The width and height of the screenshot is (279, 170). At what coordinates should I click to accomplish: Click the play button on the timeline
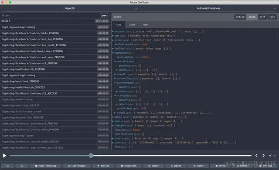coord(4,156)
